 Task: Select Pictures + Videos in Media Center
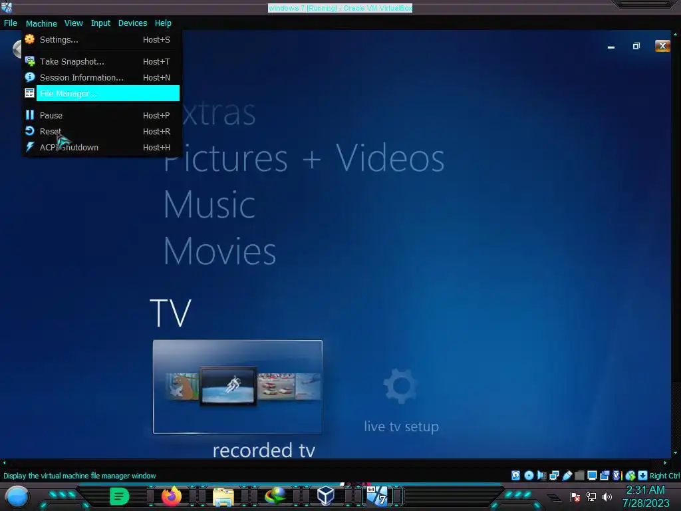click(304, 159)
